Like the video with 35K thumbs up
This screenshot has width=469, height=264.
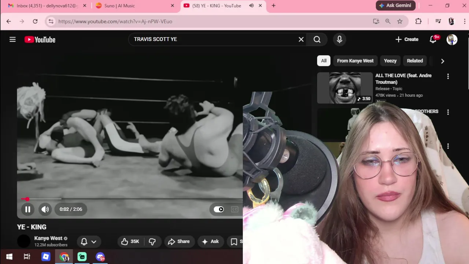[x=130, y=241]
